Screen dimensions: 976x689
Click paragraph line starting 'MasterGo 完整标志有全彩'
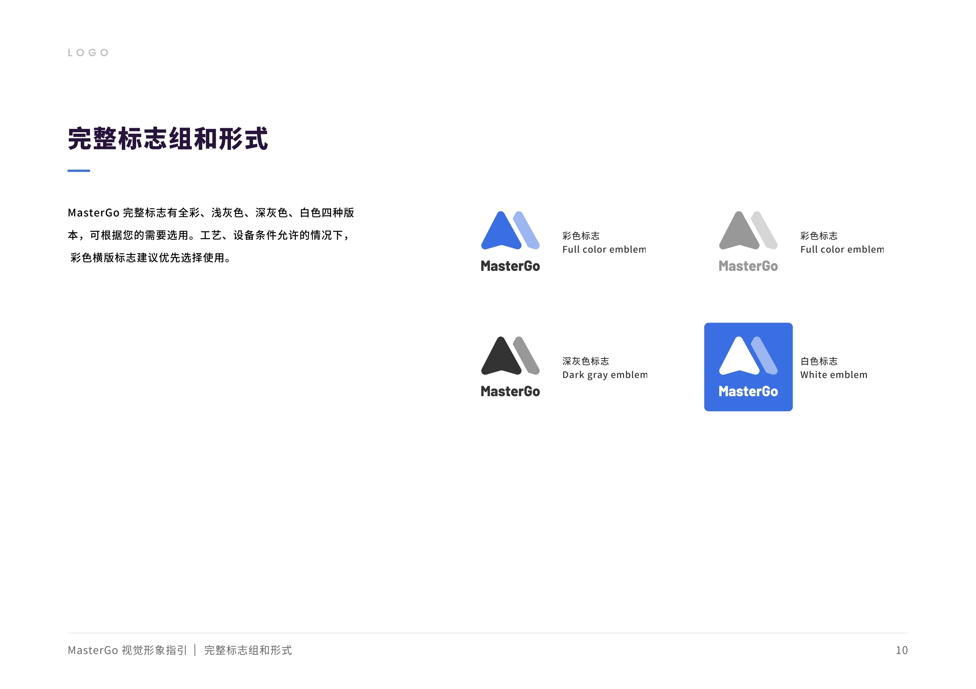click(211, 212)
